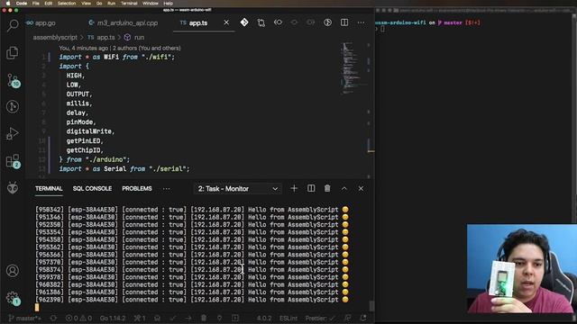Open the PlatformIO alien icon
Screen dimensions: 577x324
(13, 188)
